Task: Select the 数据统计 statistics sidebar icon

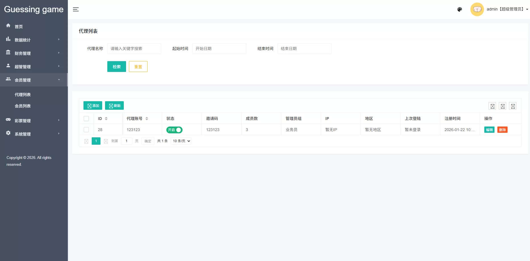Action: point(8,39)
